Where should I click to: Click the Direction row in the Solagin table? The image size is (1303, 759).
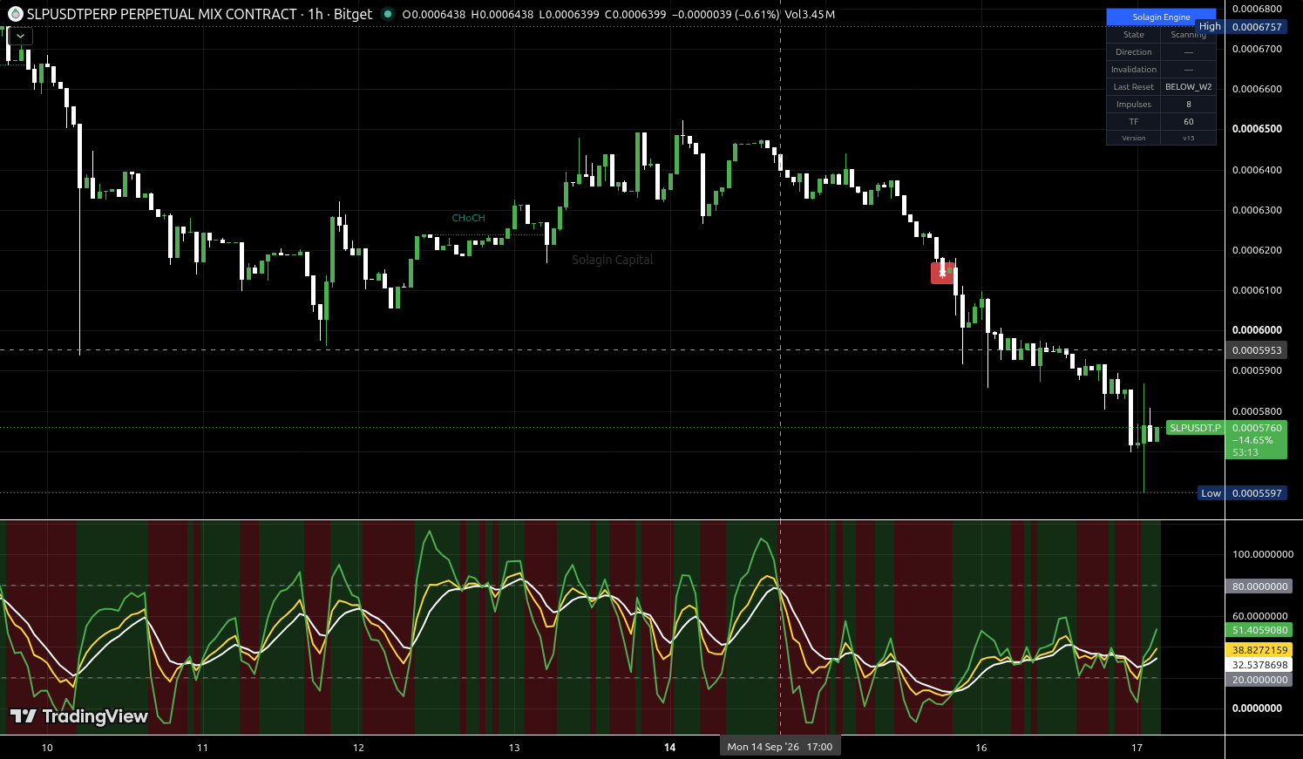tap(1161, 51)
